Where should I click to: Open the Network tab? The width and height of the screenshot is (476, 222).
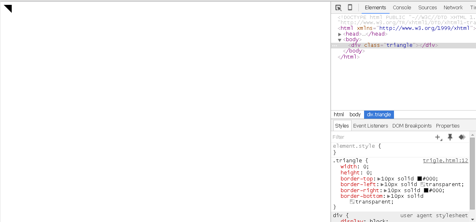(x=453, y=8)
